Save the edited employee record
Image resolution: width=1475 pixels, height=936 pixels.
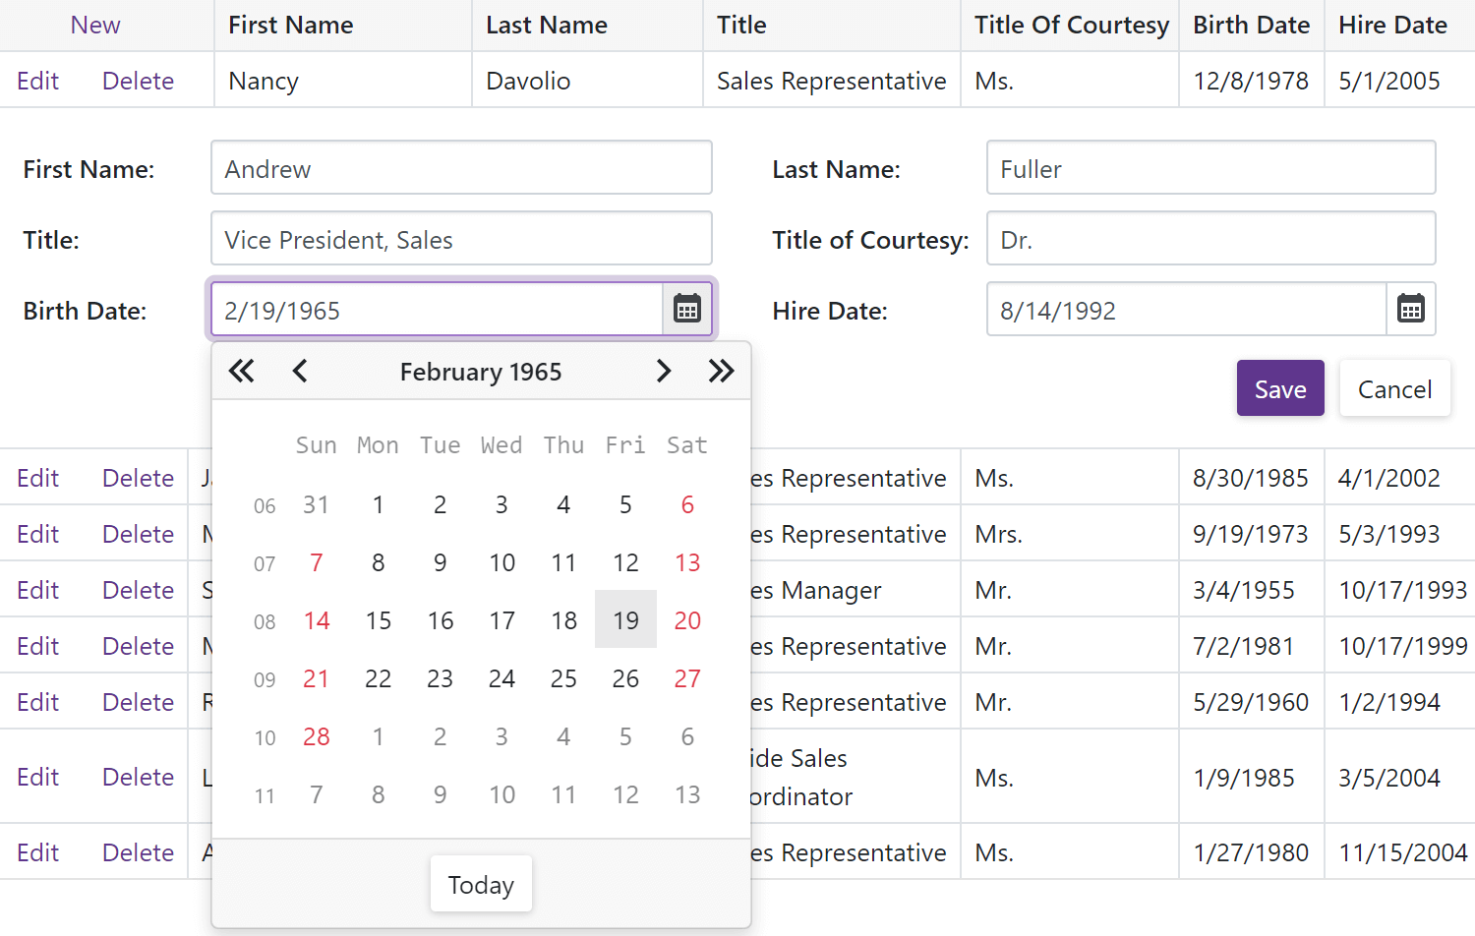click(1280, 389)
